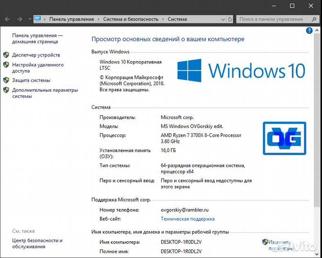This screenshot has width=322, height=258.
Task: Close the Система window
Action: coord(311,6)
